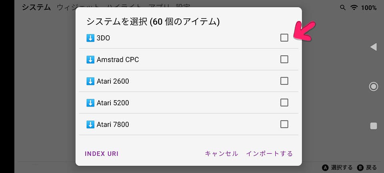Select the Atari 5200 checkbox
The image size is (384, 173).
(x=284, y=103)
